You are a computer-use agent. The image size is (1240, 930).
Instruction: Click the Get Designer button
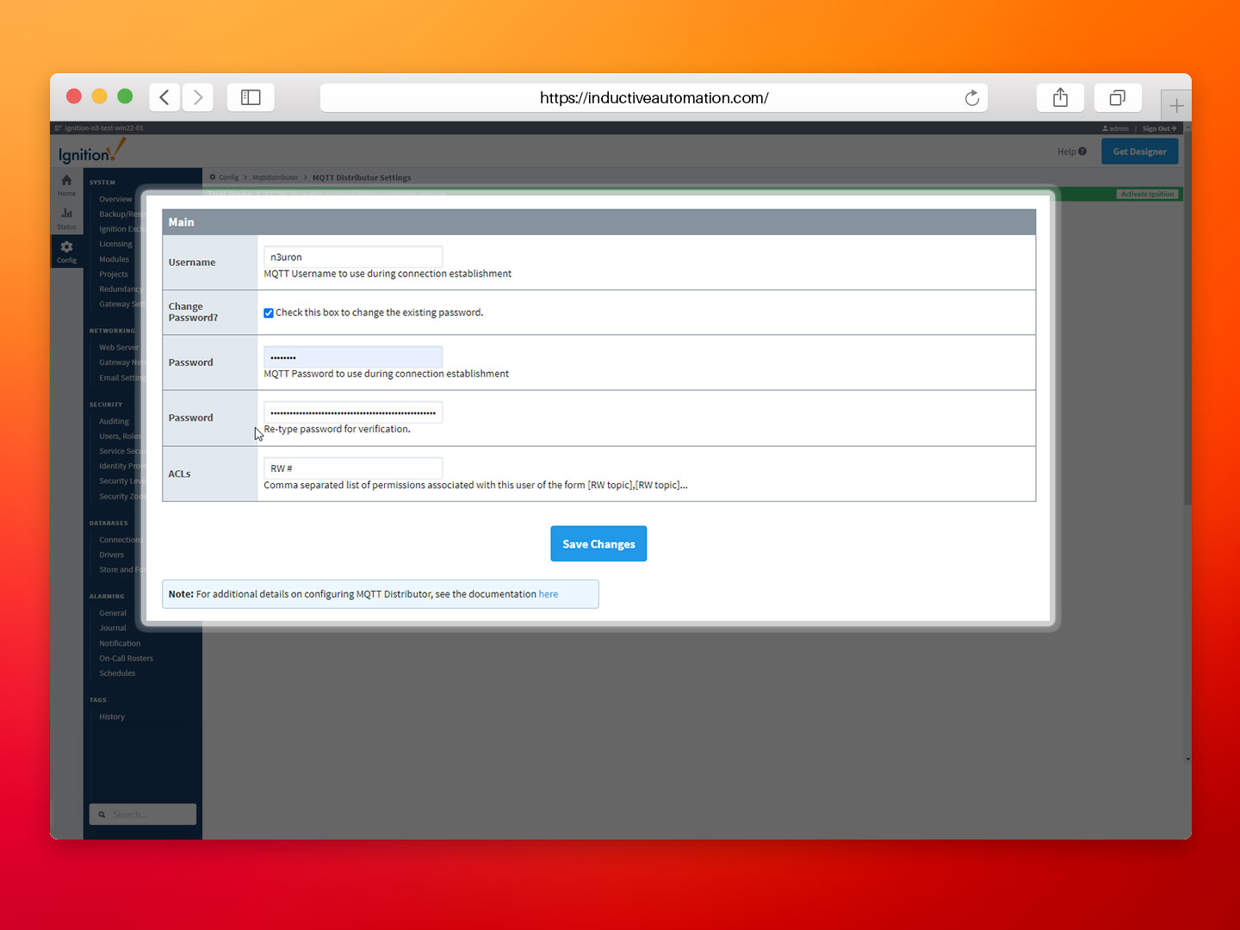(x=1139, y=152)
